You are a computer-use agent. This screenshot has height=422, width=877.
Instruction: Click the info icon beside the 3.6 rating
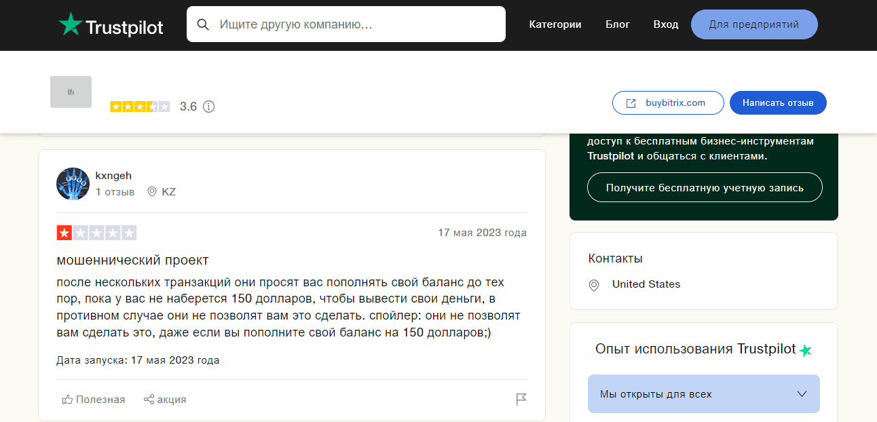pyautogui.click(x=209, y=107)
